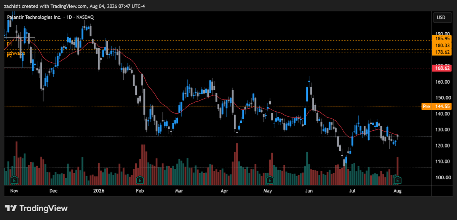Screen dimensions: 457x220
Task: Click the schwab line label on chart
Action: (x=16, y=53)
